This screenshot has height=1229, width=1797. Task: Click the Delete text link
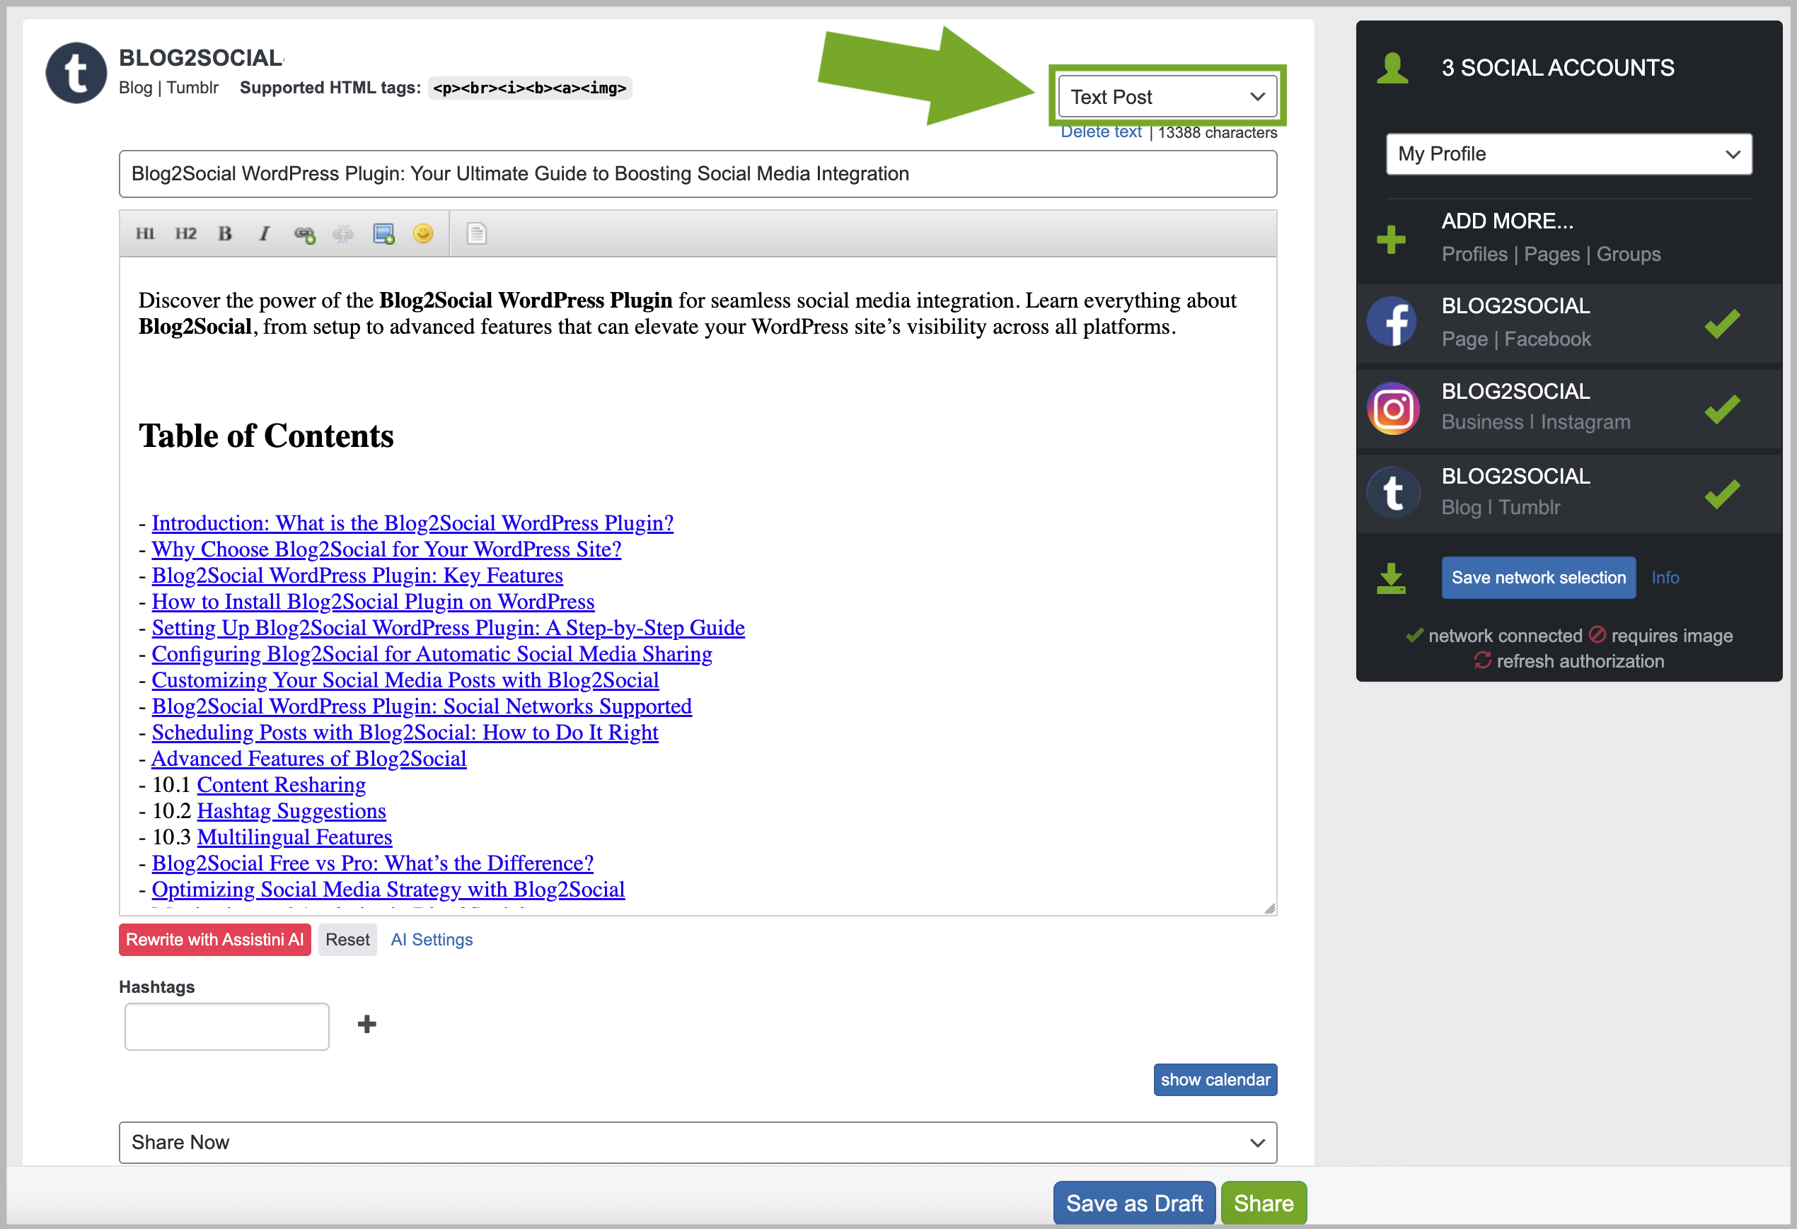click(x=1100, y=132)
